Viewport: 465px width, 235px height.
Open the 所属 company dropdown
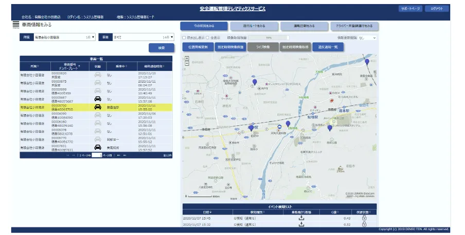[x=64, y=37]
